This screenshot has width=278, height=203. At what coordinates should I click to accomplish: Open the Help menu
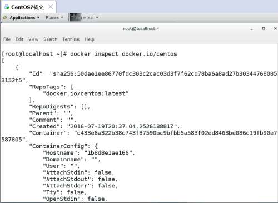90,39
